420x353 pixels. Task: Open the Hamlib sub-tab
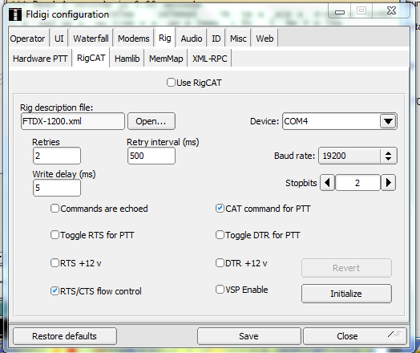click(x=127, y=59)
